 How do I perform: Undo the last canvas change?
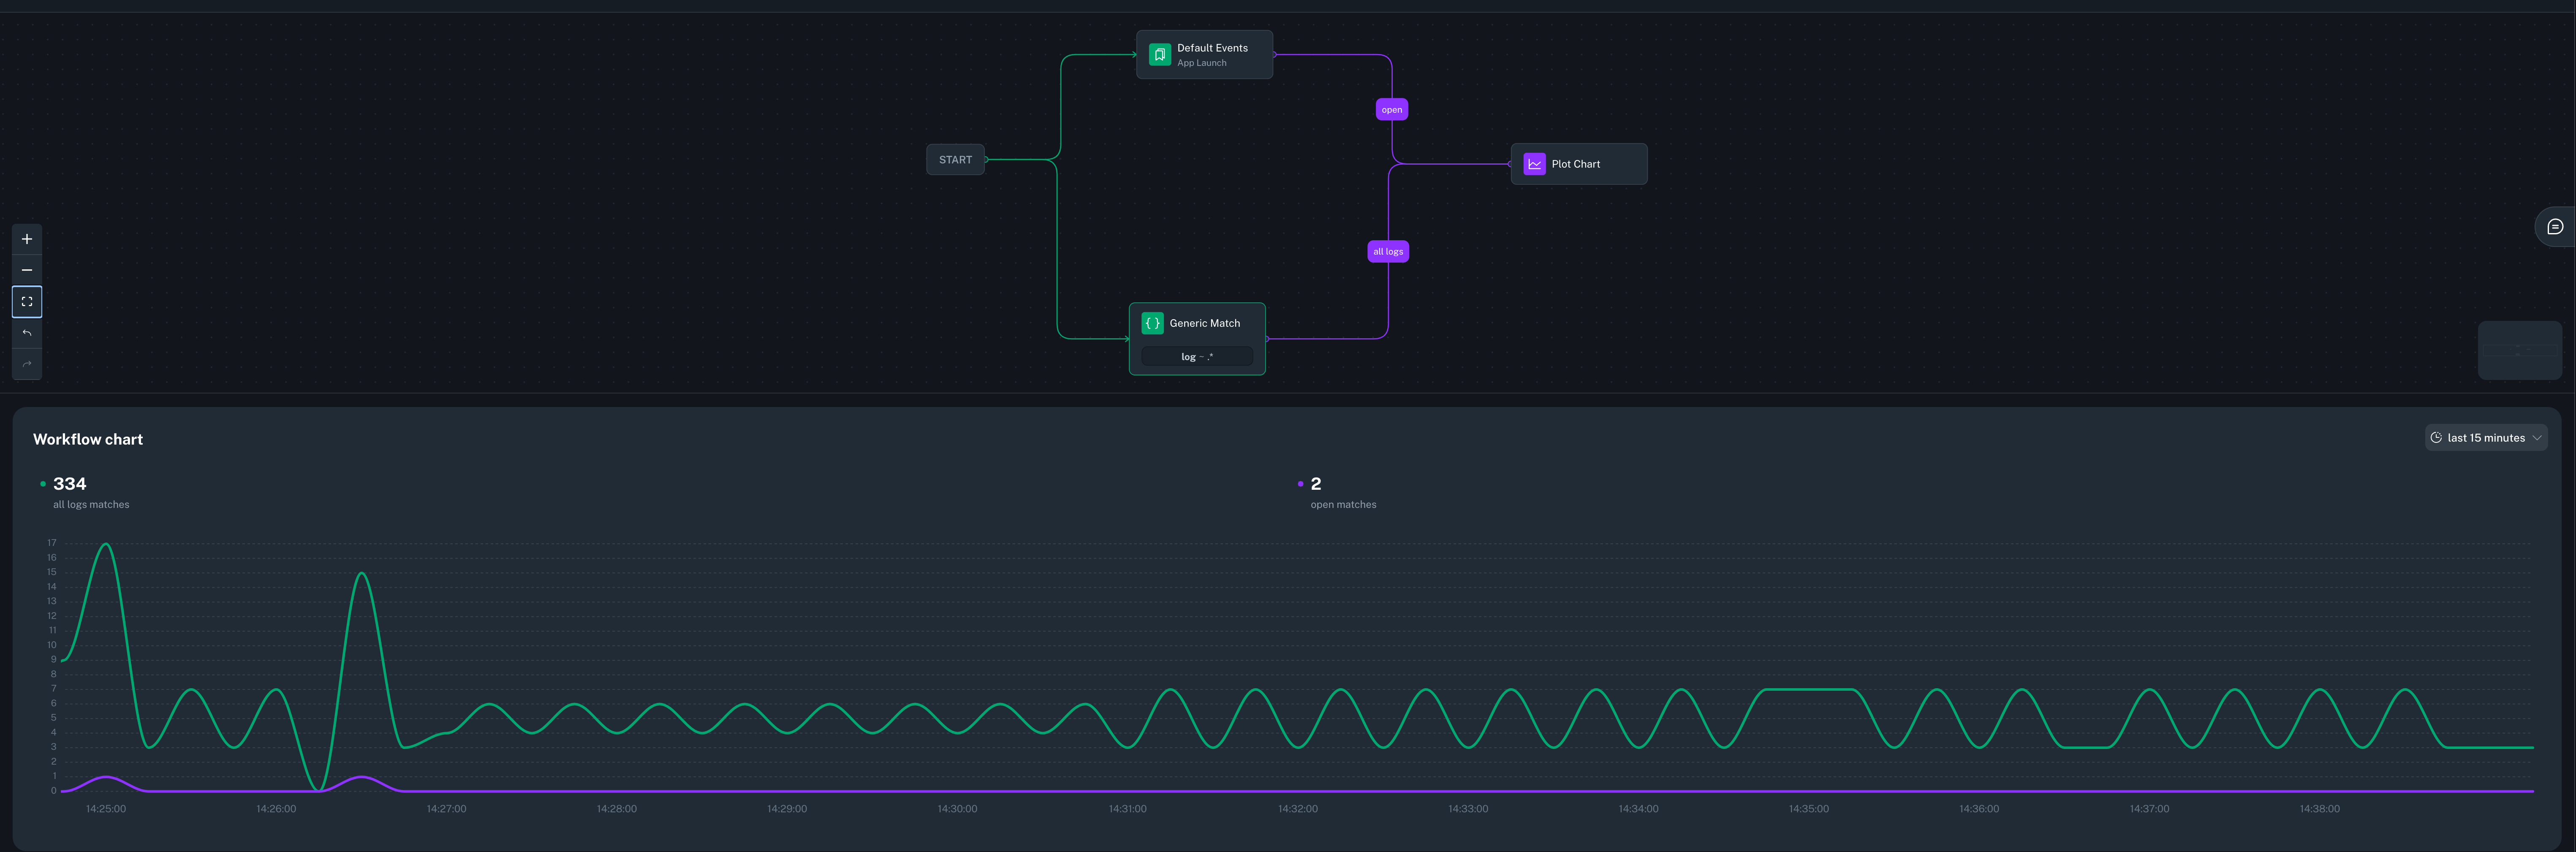(x=26, y=332)
